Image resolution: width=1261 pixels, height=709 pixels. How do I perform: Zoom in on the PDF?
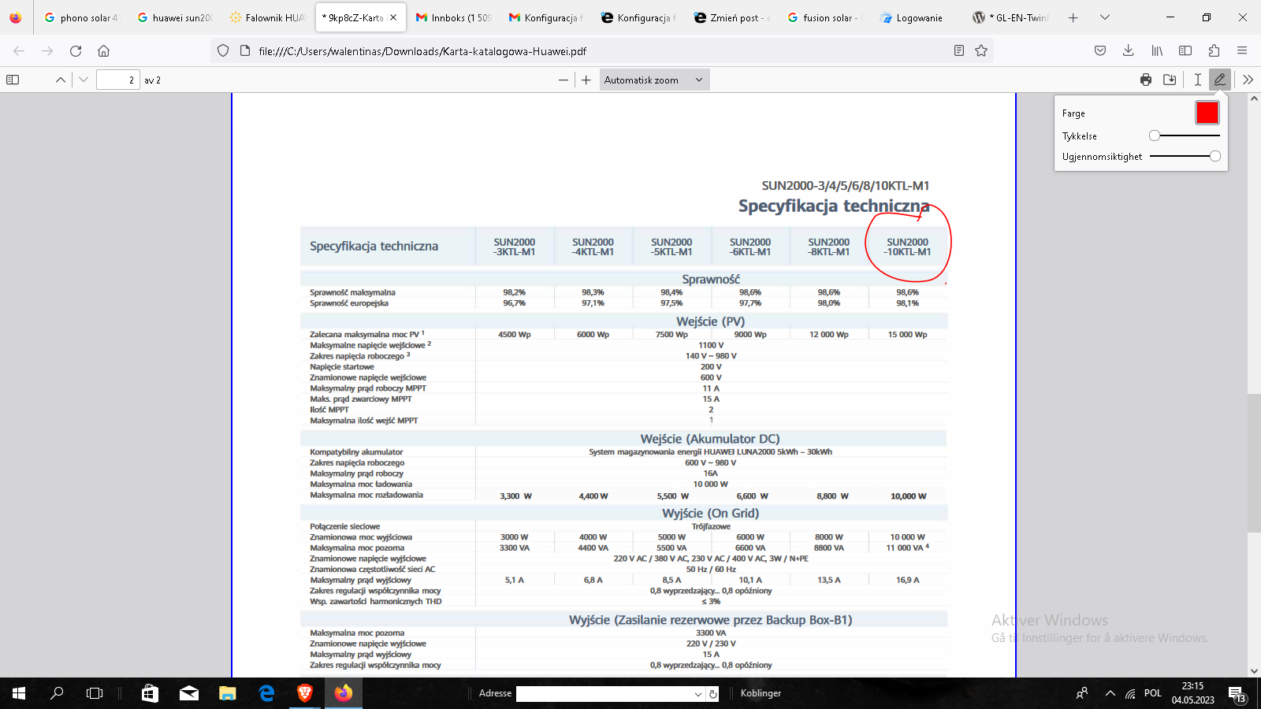click(x=586, y=80)
